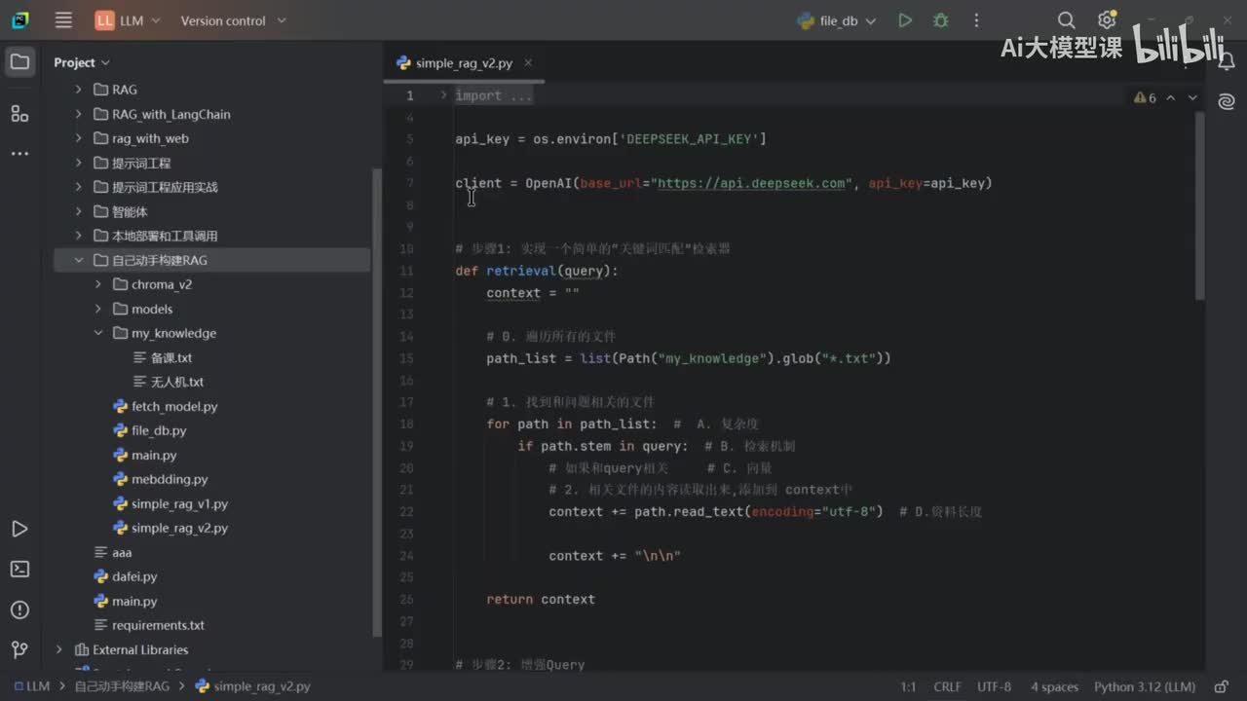Open dafei.py in project tree
The width and height of the screenshot is (1247, 701).
tap(134, 576)
